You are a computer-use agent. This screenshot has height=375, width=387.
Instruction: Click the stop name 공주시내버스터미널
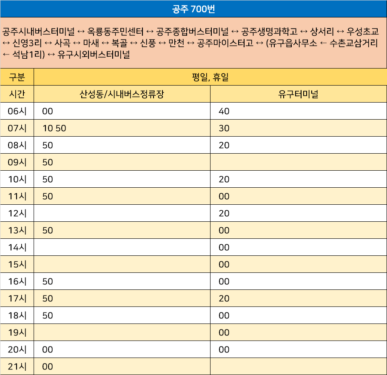click(38, 31)
